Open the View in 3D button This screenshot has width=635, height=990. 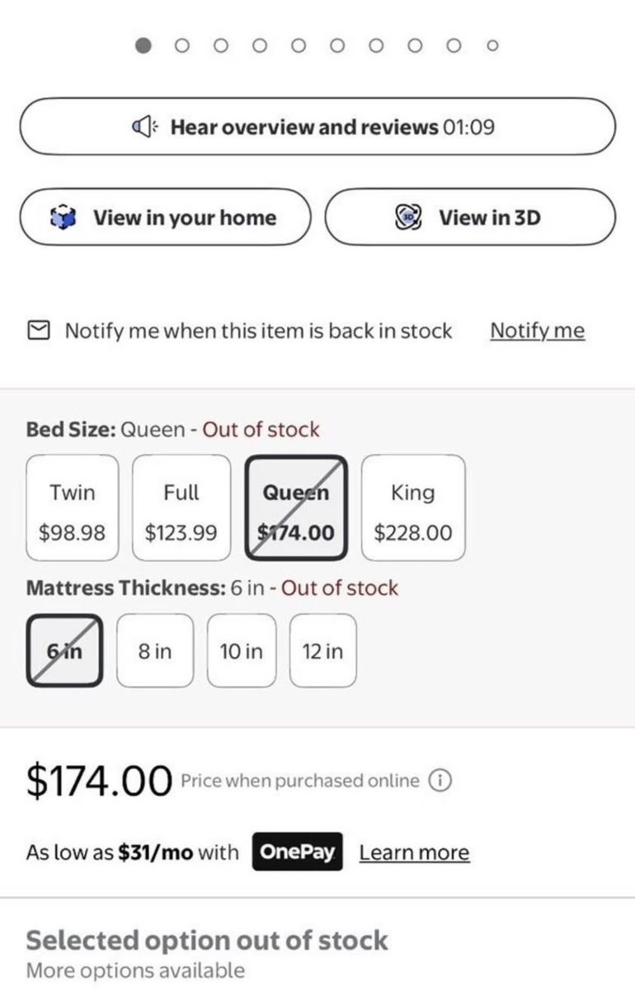click(x=470, y=217)
